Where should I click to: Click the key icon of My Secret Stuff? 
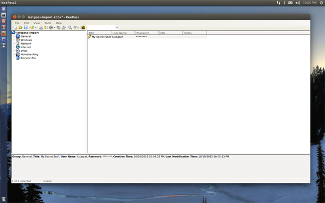tap(89, 37)
